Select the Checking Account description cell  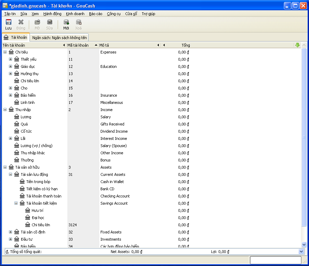[x=115, y=196]
